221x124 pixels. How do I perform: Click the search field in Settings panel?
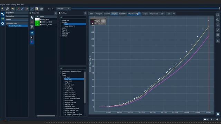[73, 17]
